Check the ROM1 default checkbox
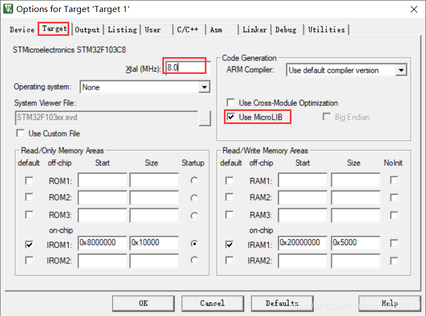 pyautogui.click(x=29, y=181)
